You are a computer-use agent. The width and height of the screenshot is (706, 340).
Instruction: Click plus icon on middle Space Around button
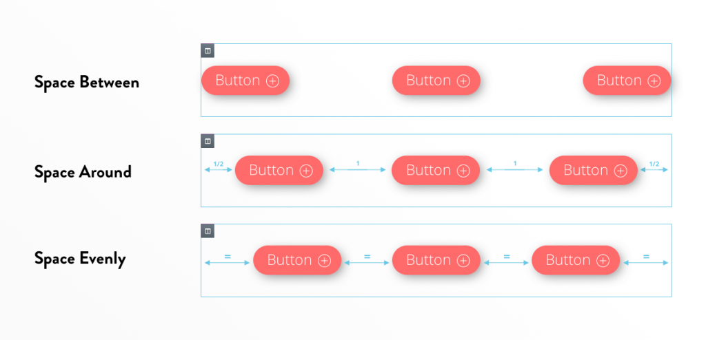click(x=463, y=171)
